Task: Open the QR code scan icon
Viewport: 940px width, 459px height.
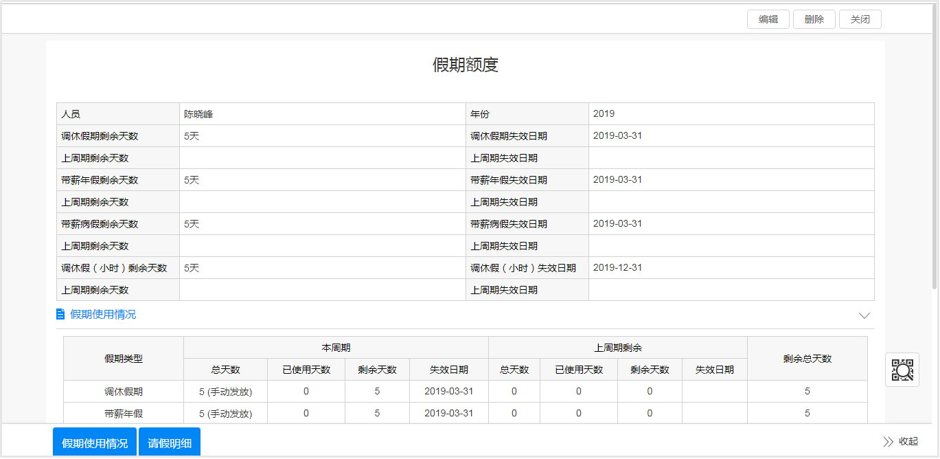Action: click(902, 370)
